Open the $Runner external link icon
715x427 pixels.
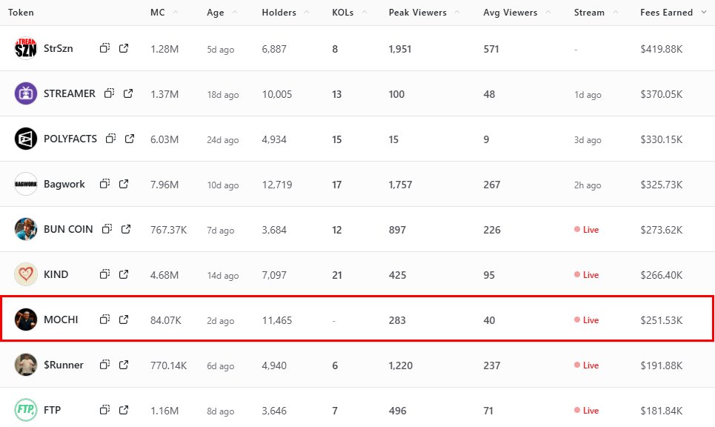tap(124, 365)
